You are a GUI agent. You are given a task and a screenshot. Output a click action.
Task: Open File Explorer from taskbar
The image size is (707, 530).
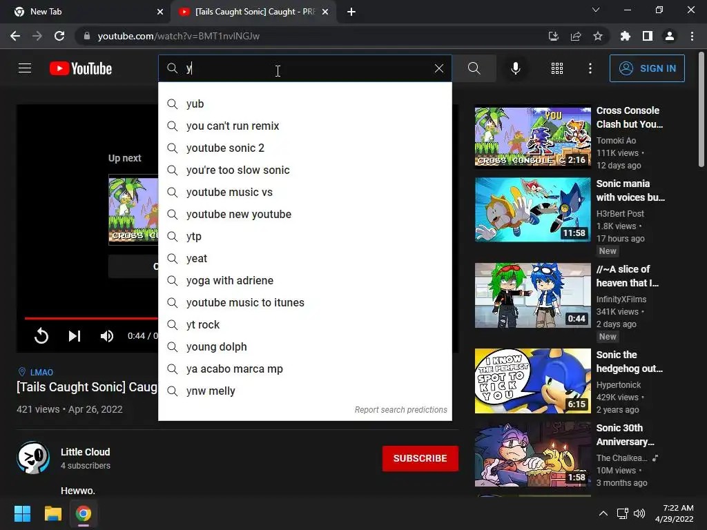[x=52, y=513]
